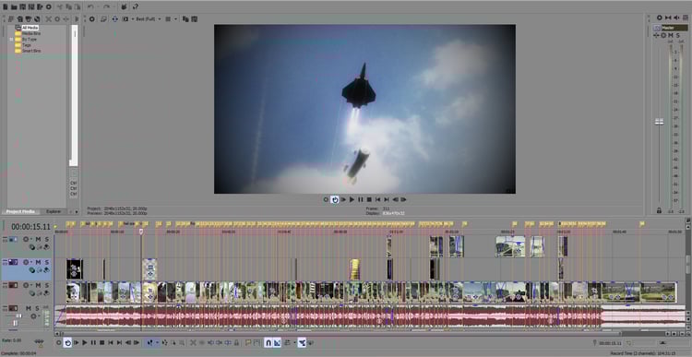Click the preview Play button under video
692x357 pixels.
pos(352,199)
